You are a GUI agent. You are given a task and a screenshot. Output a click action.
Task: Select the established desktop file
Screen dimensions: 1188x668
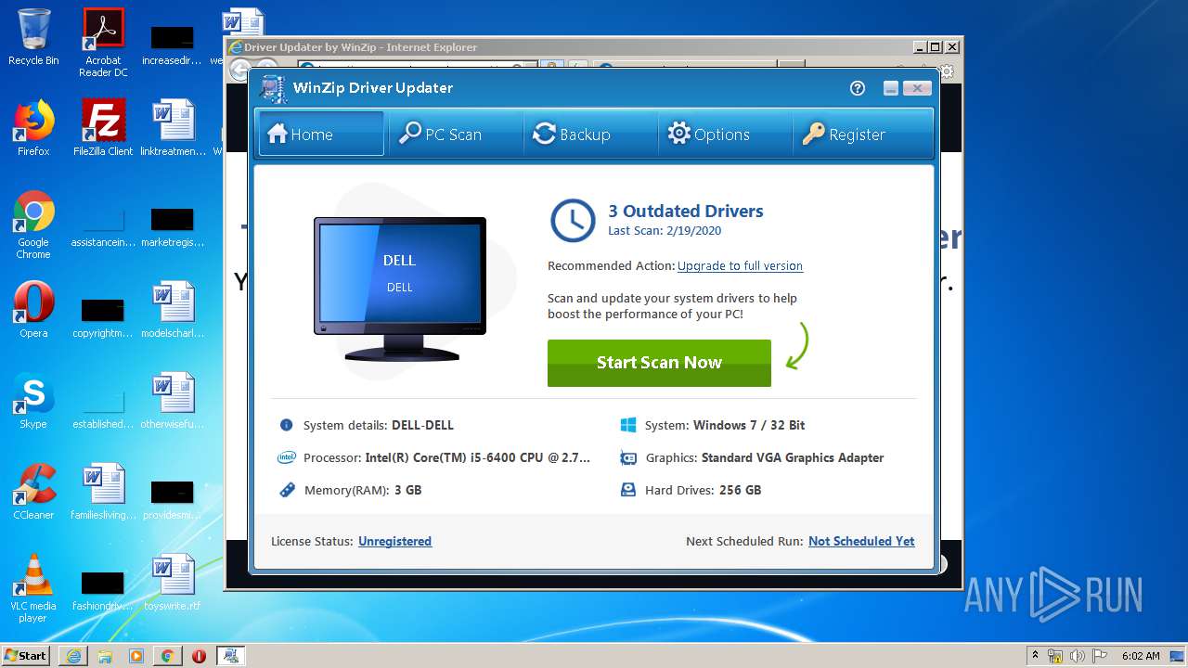point(103,407)
